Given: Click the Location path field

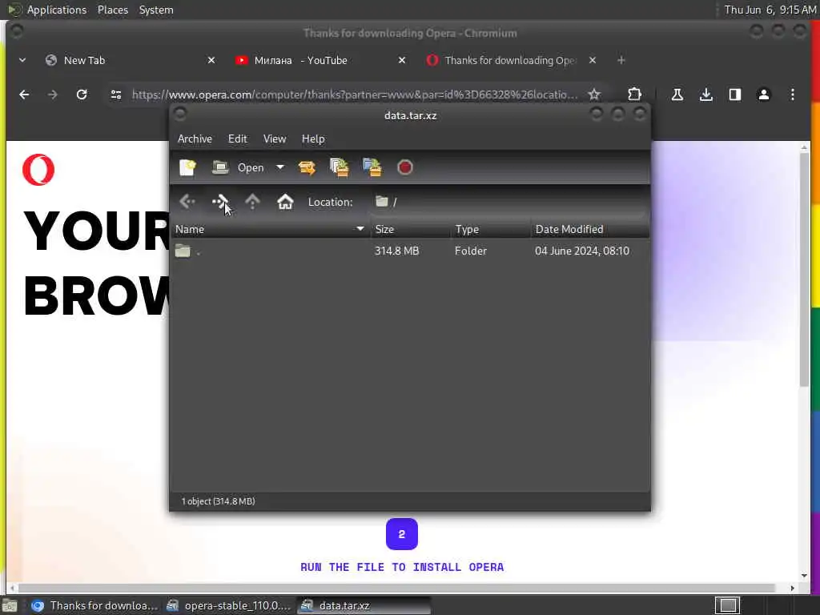Looking at the screenshot, I should [x=507, y=202].
